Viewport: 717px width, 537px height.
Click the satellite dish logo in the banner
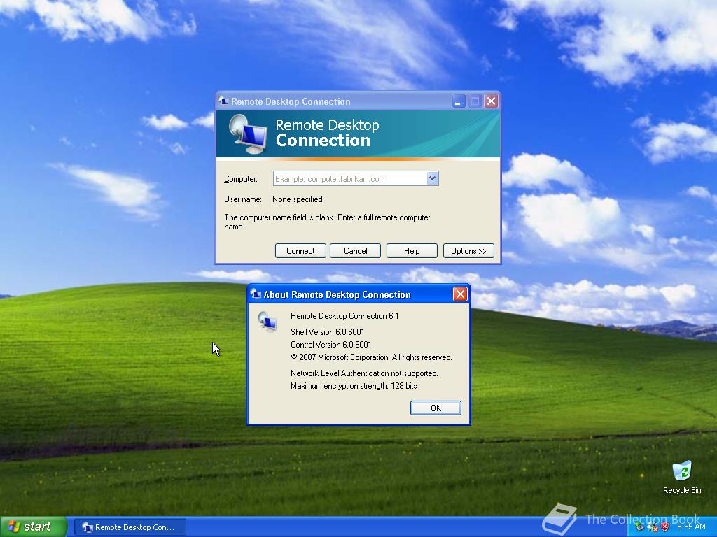(x=247, y=134)
